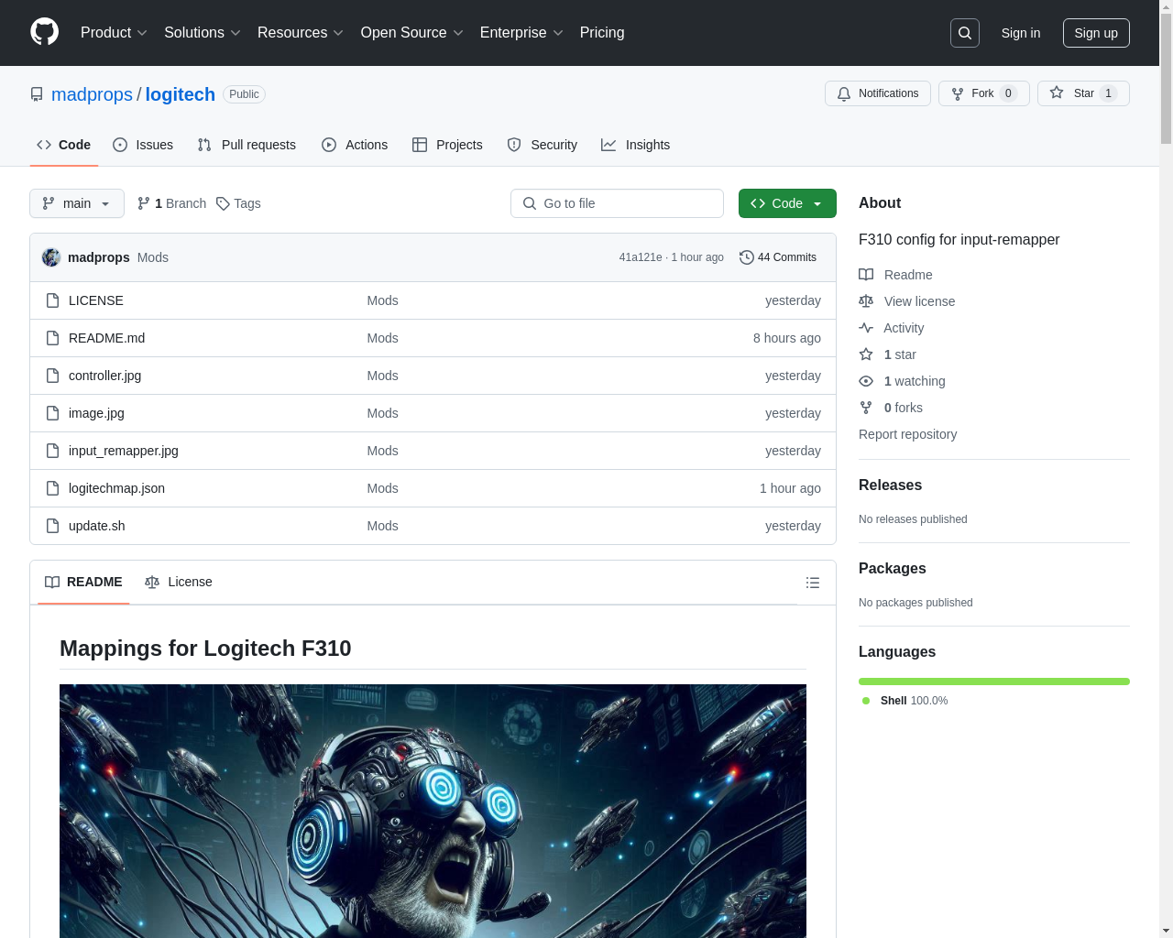Open the green Code dropdown button
The height and width of the screenshot is (938, 1173).
787,203
